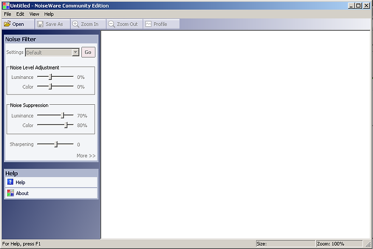
Task: Open the Help menu in menu bar
Action: (x=49, y=14)
